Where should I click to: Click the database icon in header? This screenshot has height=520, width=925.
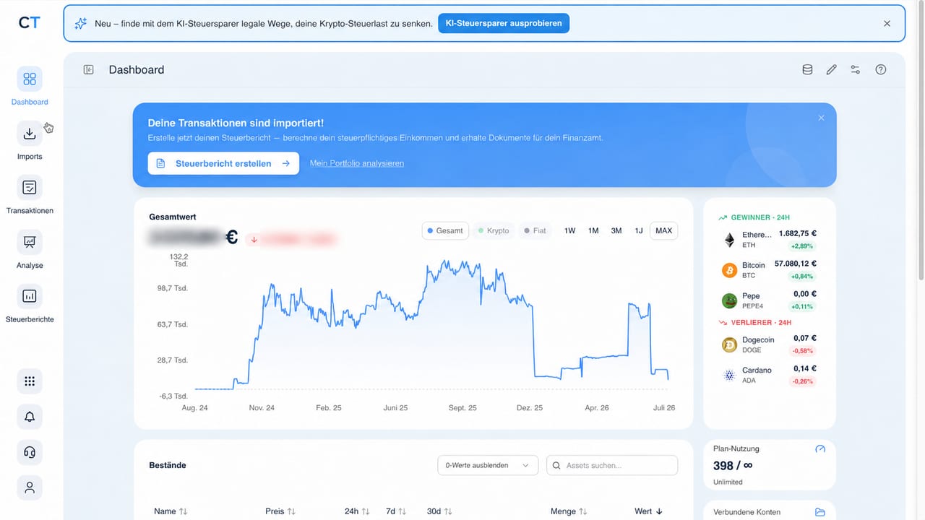807,70
